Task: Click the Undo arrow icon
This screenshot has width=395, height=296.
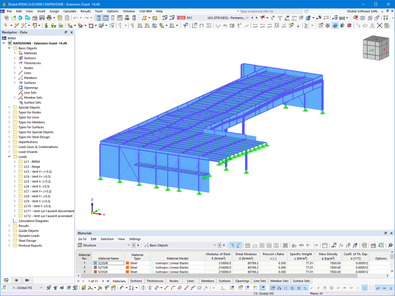Action: 76,18
